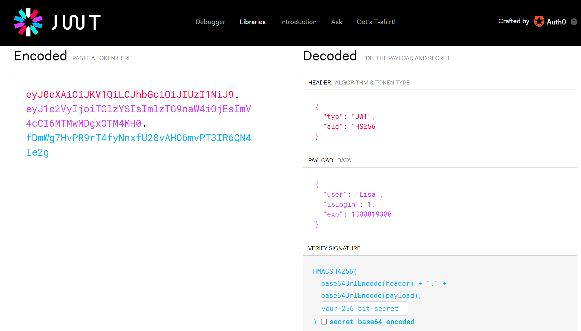This screenshot has height=331, width=581.
Task: Enable secret base64 encoded checkbox
Action: click(x=324, y=322)
